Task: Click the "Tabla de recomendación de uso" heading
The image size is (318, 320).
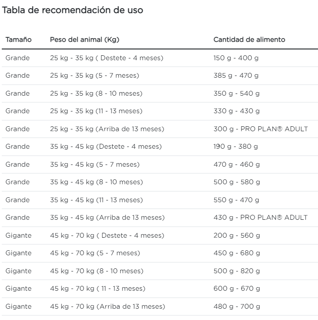Action: (x=73, y=10)
